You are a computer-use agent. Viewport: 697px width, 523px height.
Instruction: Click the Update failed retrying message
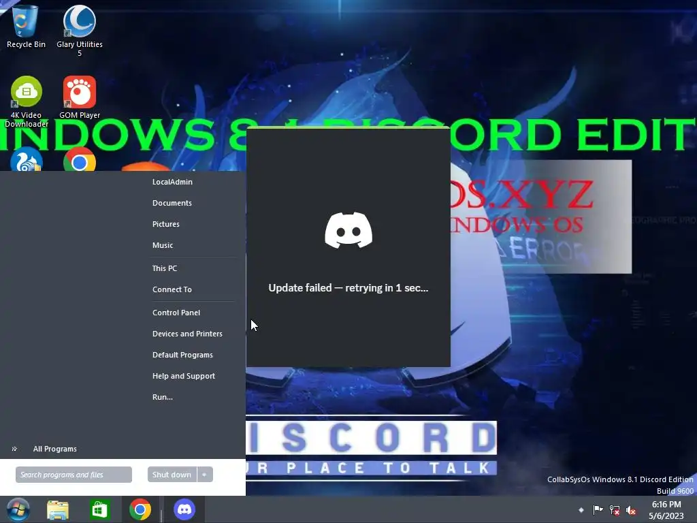pos(348,288)
